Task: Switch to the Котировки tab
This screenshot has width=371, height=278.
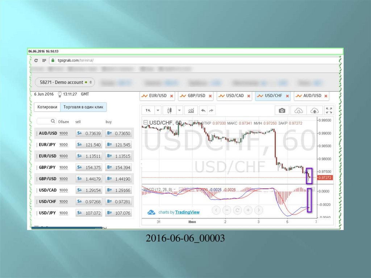Action: pyautogui.click(x=47, y=107)
